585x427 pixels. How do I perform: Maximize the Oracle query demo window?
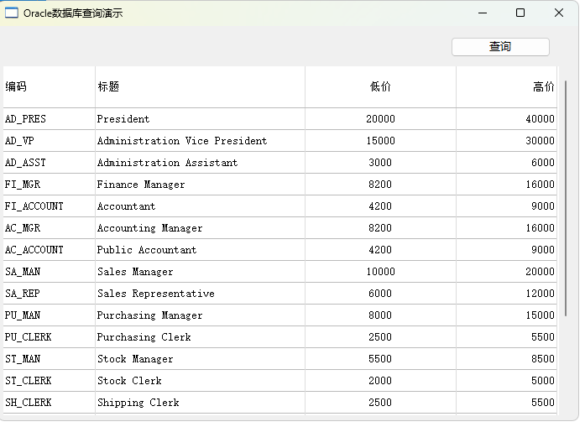coord(520,13)
